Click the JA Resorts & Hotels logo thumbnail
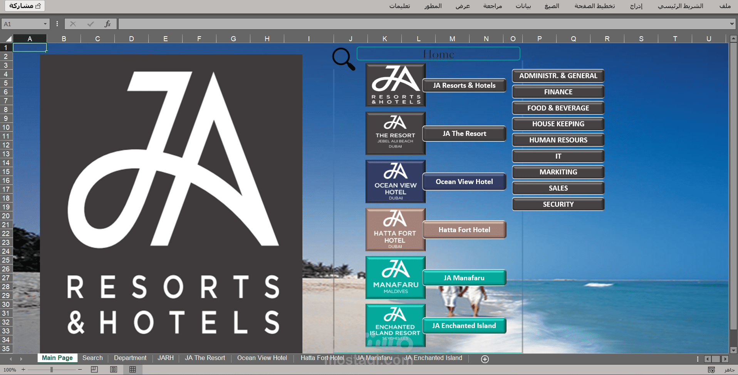 pyautogui.click(x=396, y=85)
